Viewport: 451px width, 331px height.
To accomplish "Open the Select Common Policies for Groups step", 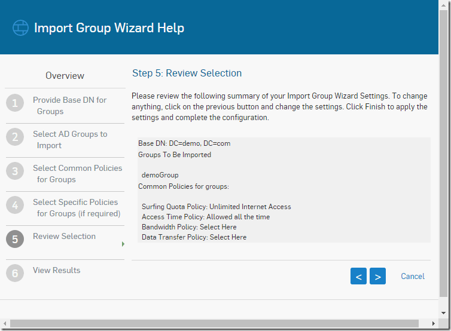I will (x=77, y=173).
